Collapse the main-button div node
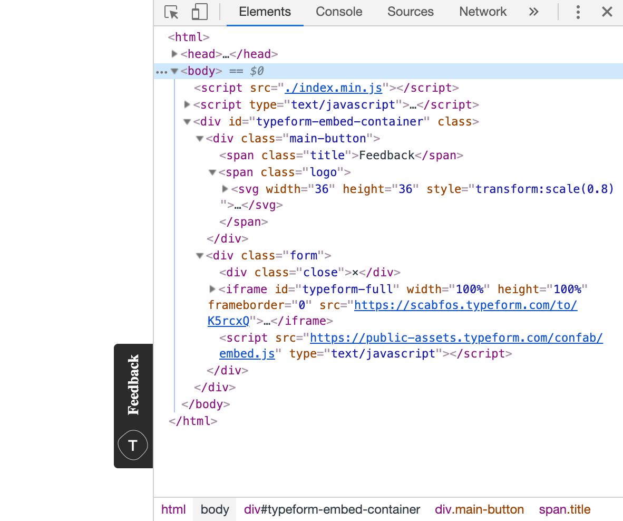 pos(199,139)
